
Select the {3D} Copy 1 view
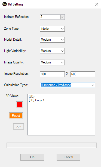[36, 100]
